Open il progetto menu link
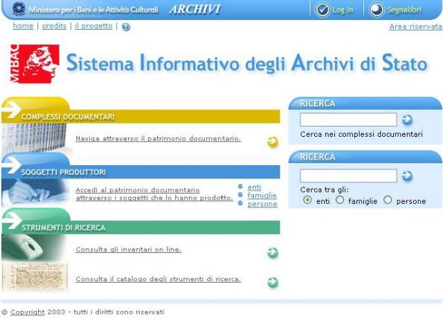 pos(93,26)
